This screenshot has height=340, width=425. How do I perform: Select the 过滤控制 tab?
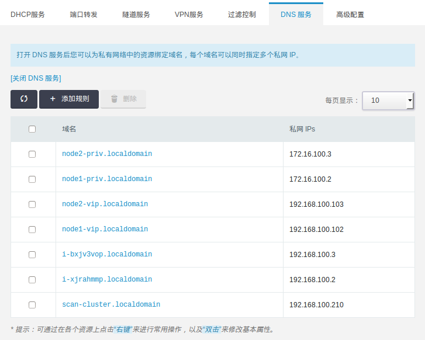pyautogui.click(x=242, y=14)
